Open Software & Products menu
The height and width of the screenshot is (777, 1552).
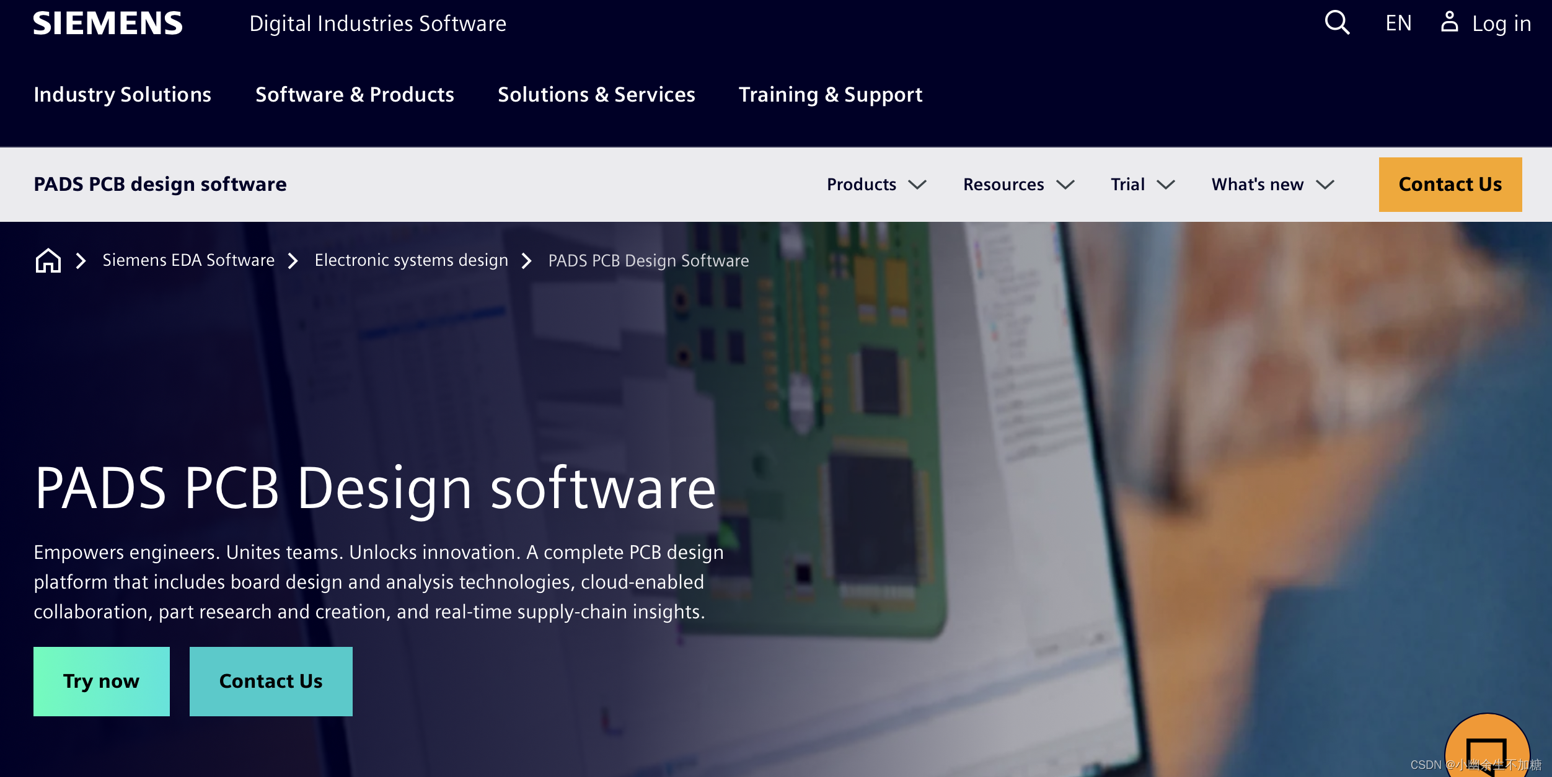pos(355,95)
